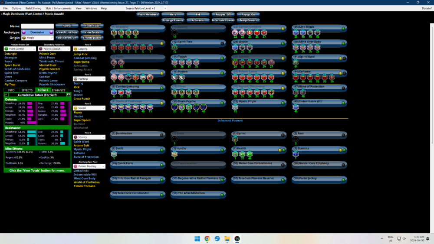Toggle the Domination inherent power on
This screenshot has height=244, width=434.
click(x=161, y=135)
